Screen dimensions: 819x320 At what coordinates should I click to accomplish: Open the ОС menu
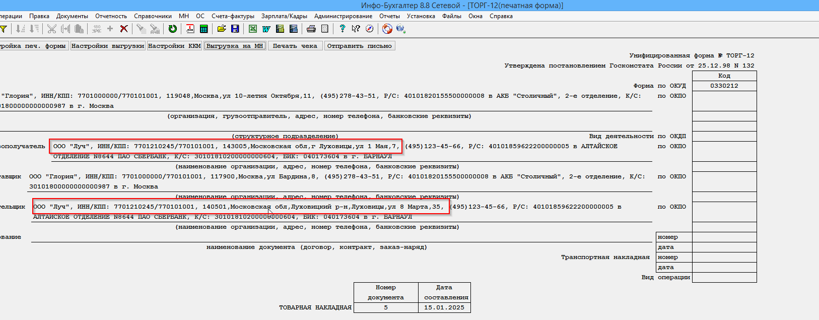(x=200, y=16)
